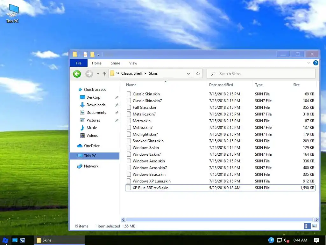This screenshot has width=326, height=245.
Task: Click the Skins taskbar window button
Action: 59,240
